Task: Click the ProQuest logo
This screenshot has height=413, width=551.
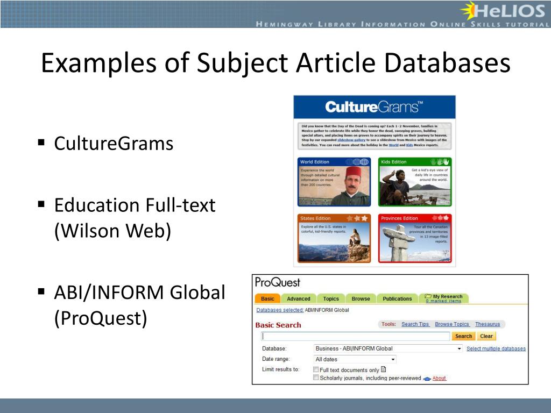Action: tap(278, 282)
